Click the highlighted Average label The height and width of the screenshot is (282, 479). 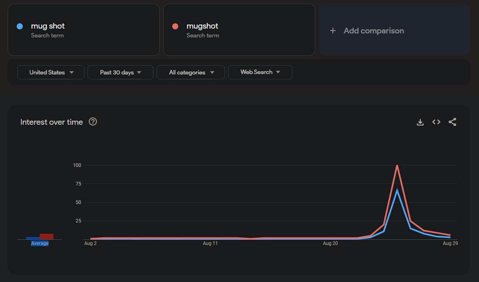40,243
